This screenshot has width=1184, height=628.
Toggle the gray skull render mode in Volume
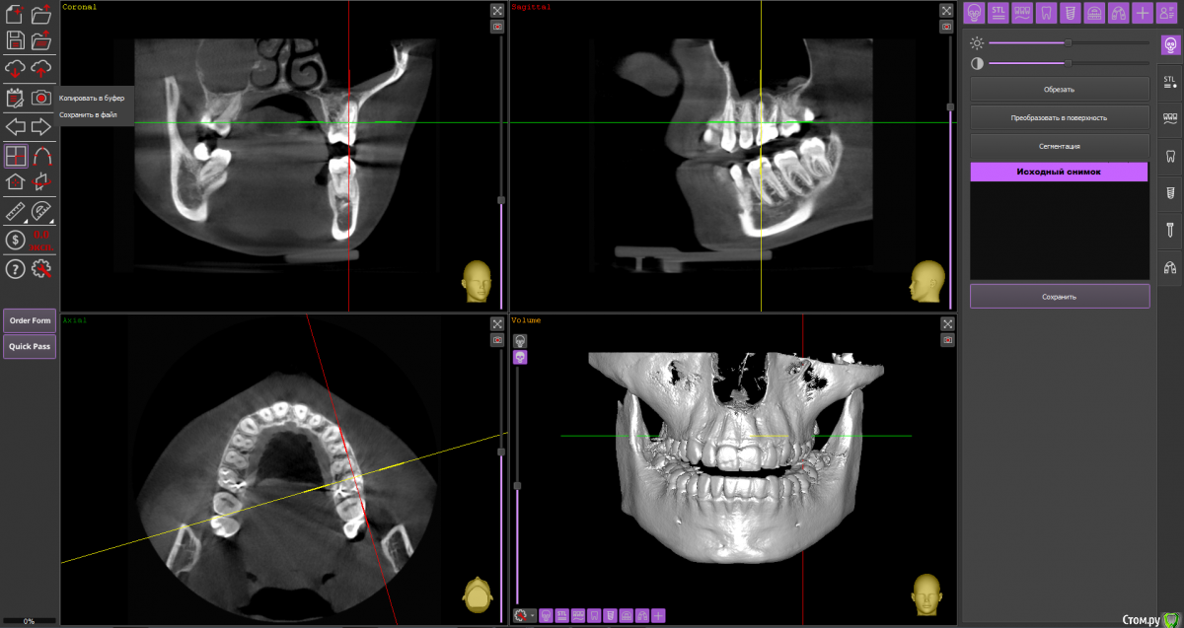(x=520, y=340)
